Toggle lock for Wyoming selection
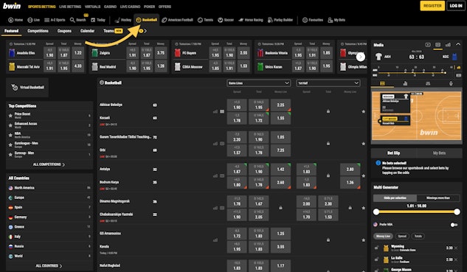 (376, 248)
